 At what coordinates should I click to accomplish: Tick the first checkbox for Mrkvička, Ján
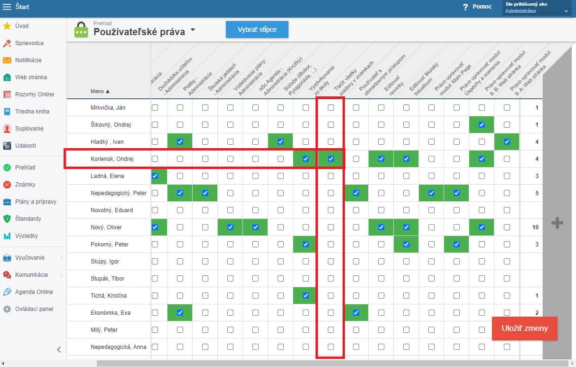click(155, 108)
